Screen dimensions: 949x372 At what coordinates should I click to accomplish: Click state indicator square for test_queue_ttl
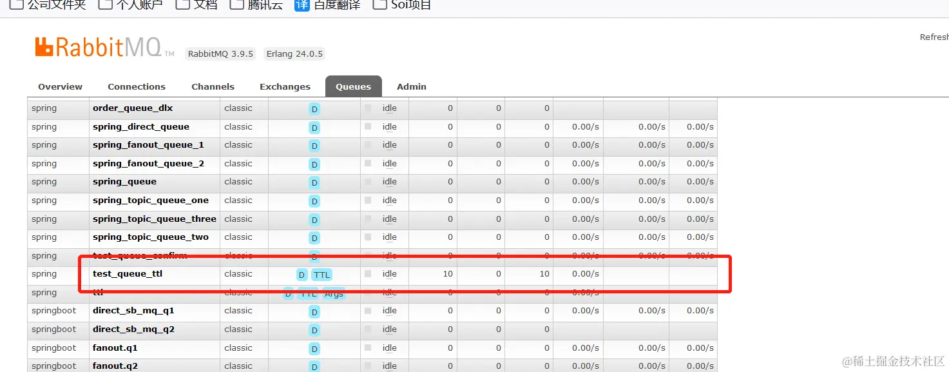(x=368, y=273)
